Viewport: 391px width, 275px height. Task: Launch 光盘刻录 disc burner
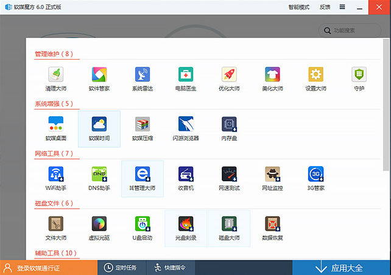186,224
